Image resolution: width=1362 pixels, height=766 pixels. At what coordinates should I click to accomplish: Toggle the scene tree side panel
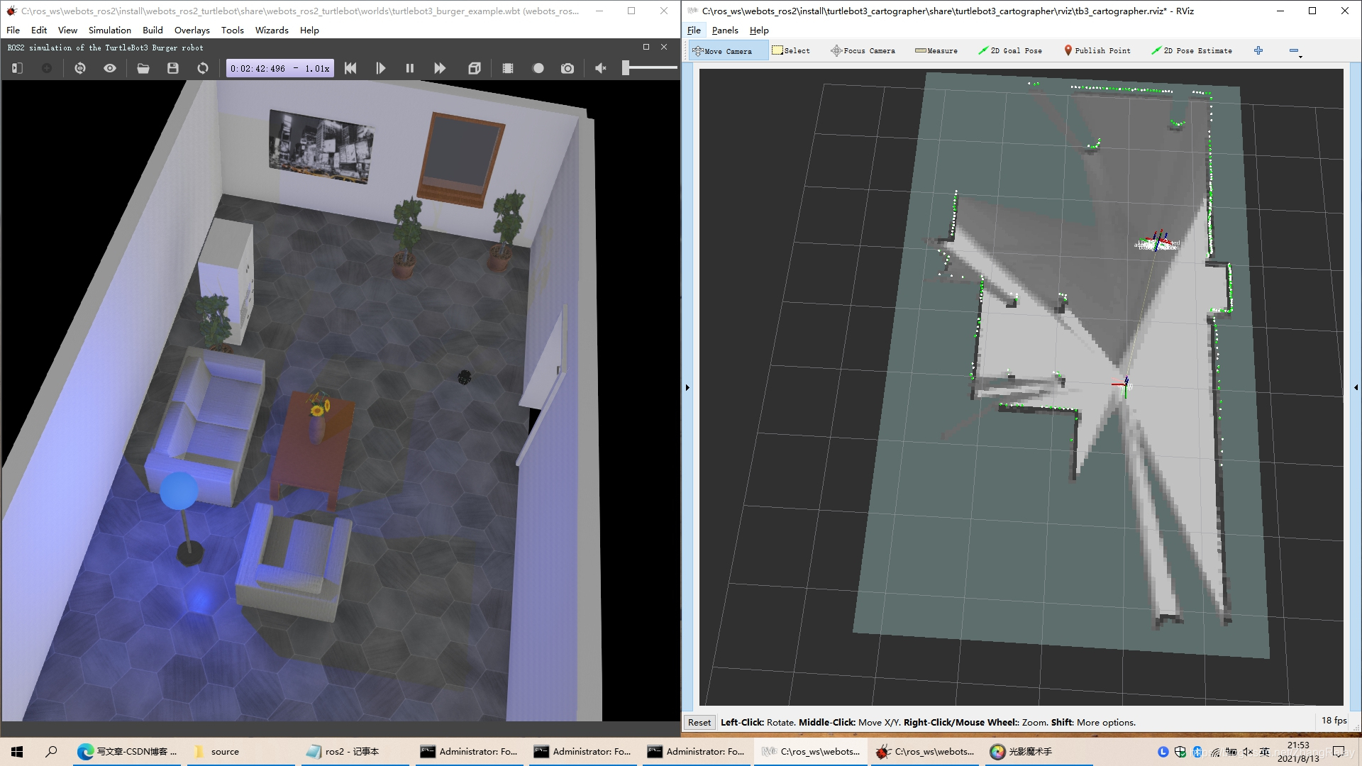(17, 68)
